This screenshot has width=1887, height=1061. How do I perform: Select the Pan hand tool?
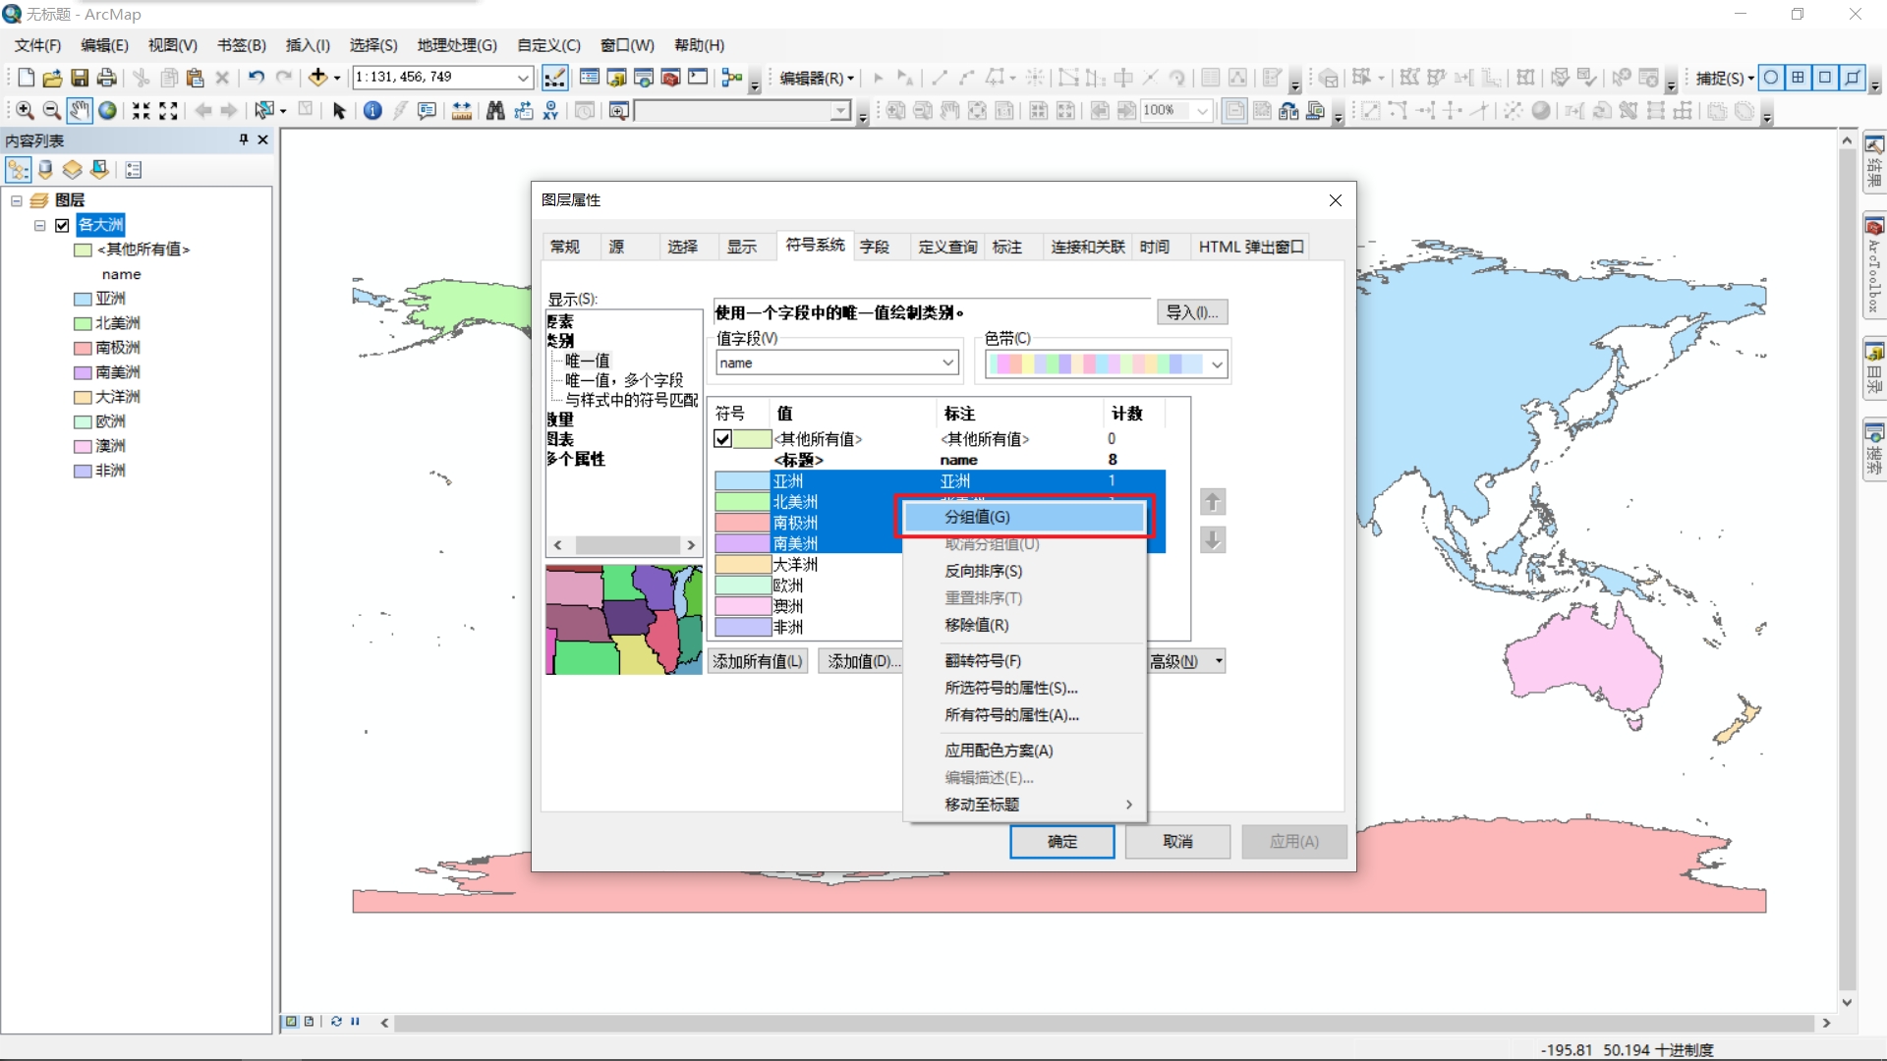pos(80,111)
